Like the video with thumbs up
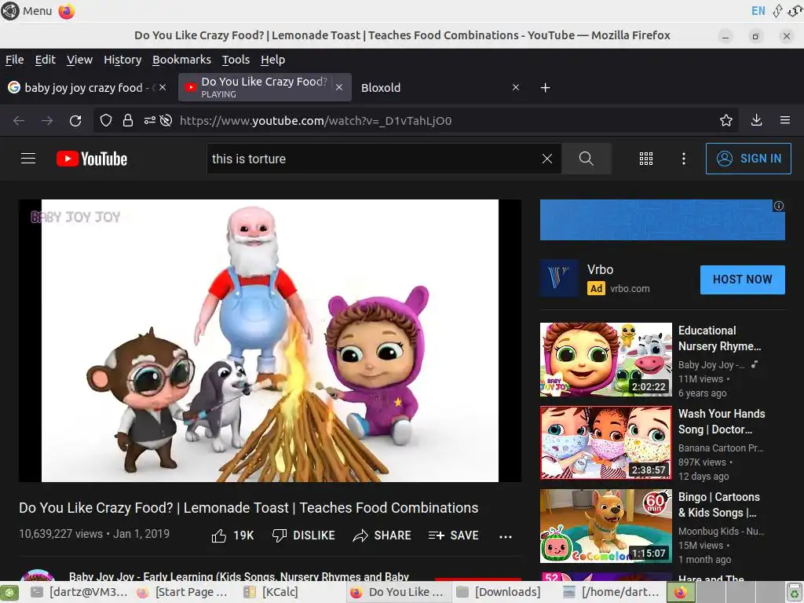 [232, 535]
